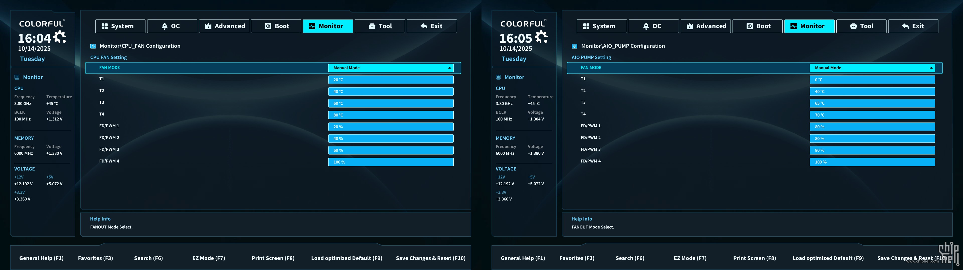963x270 pixels.
Task: Click the gear icon next to the 16:05 clock
Action: (541, 37)
